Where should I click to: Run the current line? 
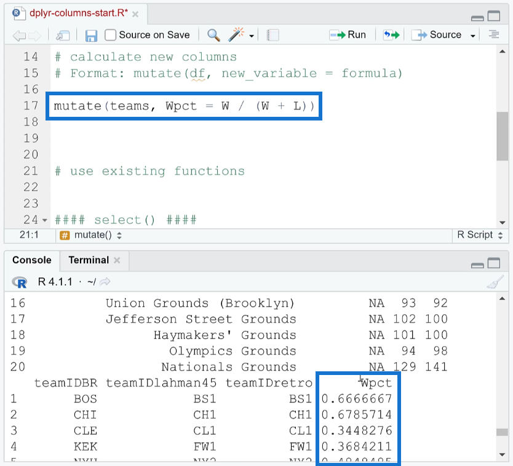[348, 34]
